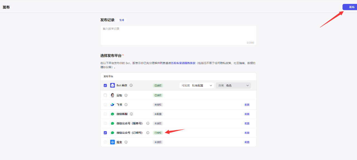Click 配置 link for 微信客服
The width and height of the screenshot is (357, 160).
point(247,114)
